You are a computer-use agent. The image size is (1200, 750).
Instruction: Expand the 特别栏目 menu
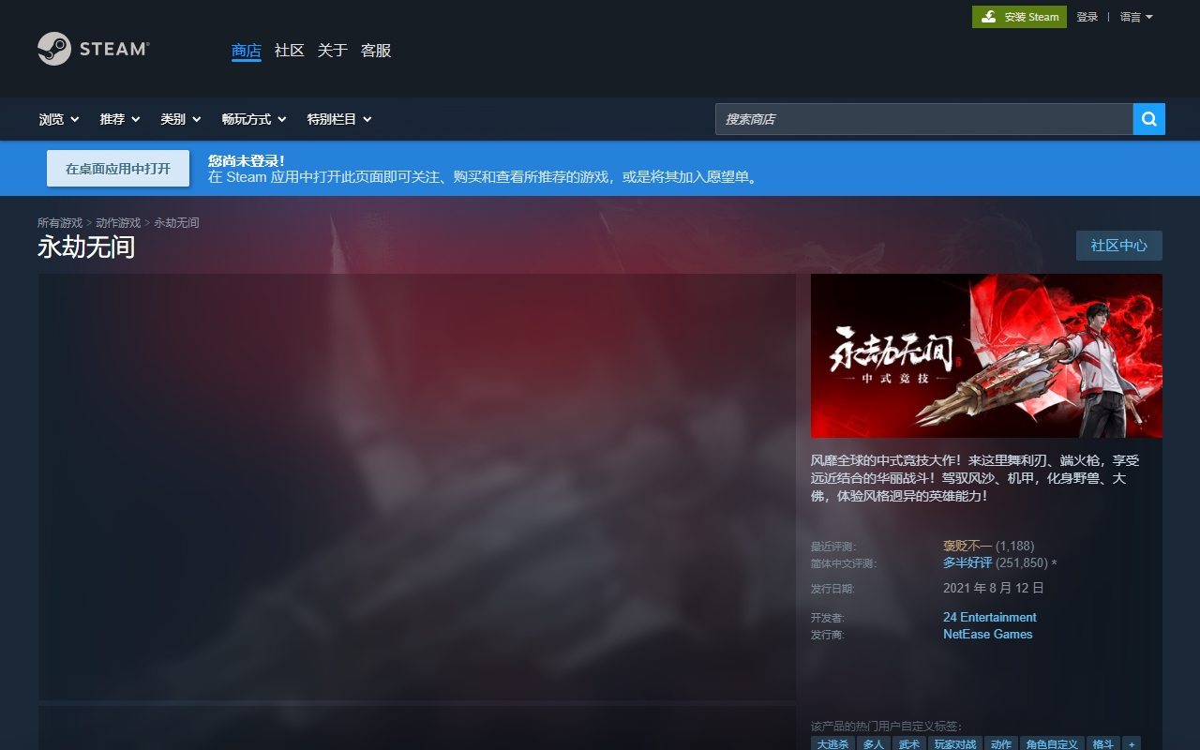(x=339, y=119)
